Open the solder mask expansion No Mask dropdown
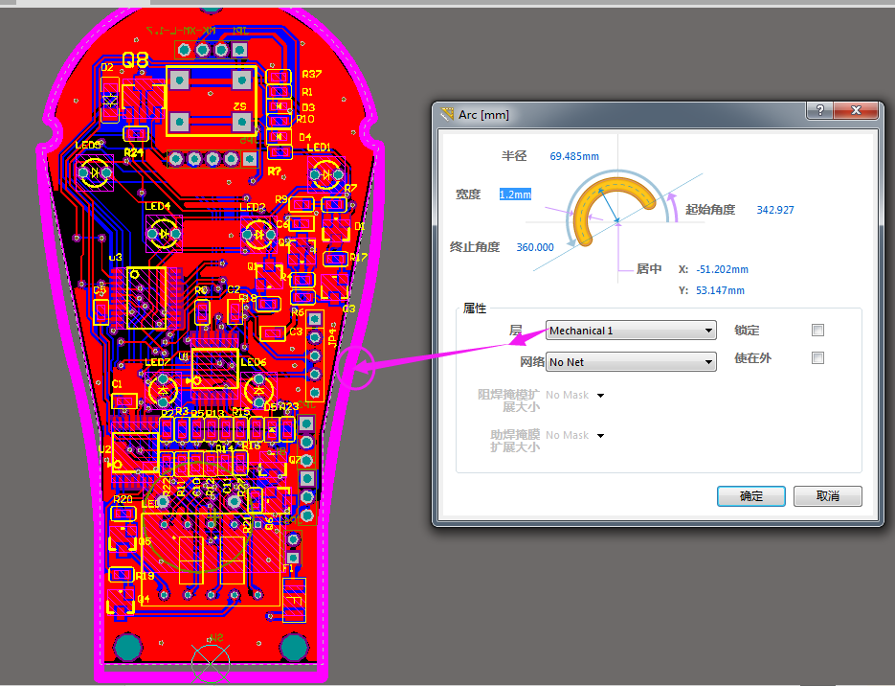Viewport: 895px width, 686px height. (600, 395)
